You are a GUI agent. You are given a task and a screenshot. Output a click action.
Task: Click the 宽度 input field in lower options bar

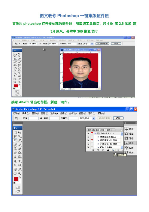33,118
